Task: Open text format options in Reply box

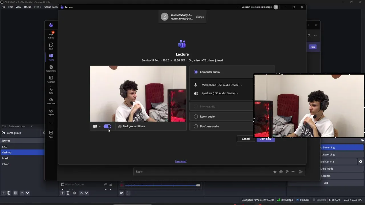Action: pyautogui.click(x=275, y=172)
